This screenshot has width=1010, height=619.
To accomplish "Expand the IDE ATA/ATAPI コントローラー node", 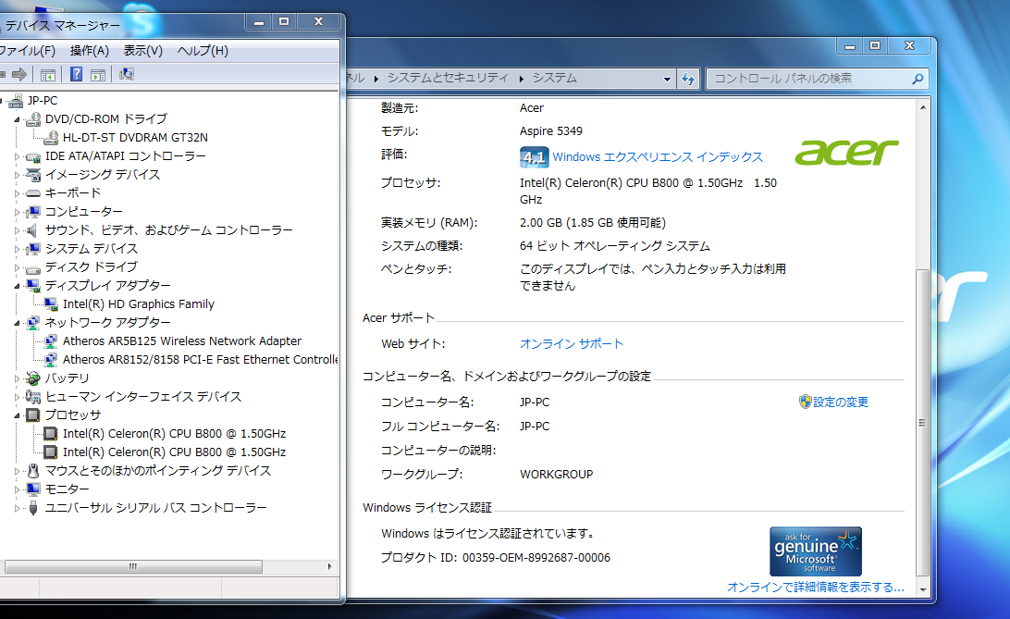I will click(17, 156).
